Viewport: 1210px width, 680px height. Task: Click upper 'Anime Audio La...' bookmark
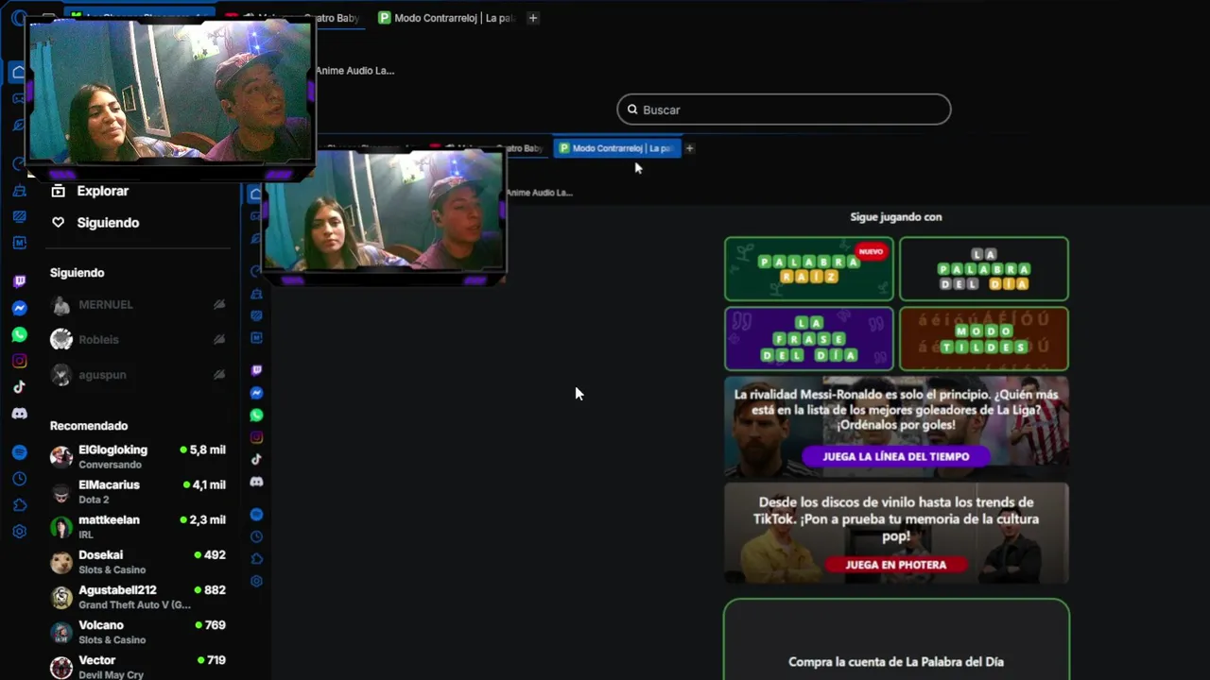pyautogui.click(x=354, y=71)
